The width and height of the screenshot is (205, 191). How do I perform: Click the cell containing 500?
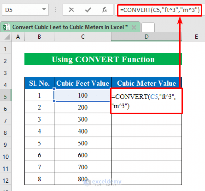(x=83, y=143)
